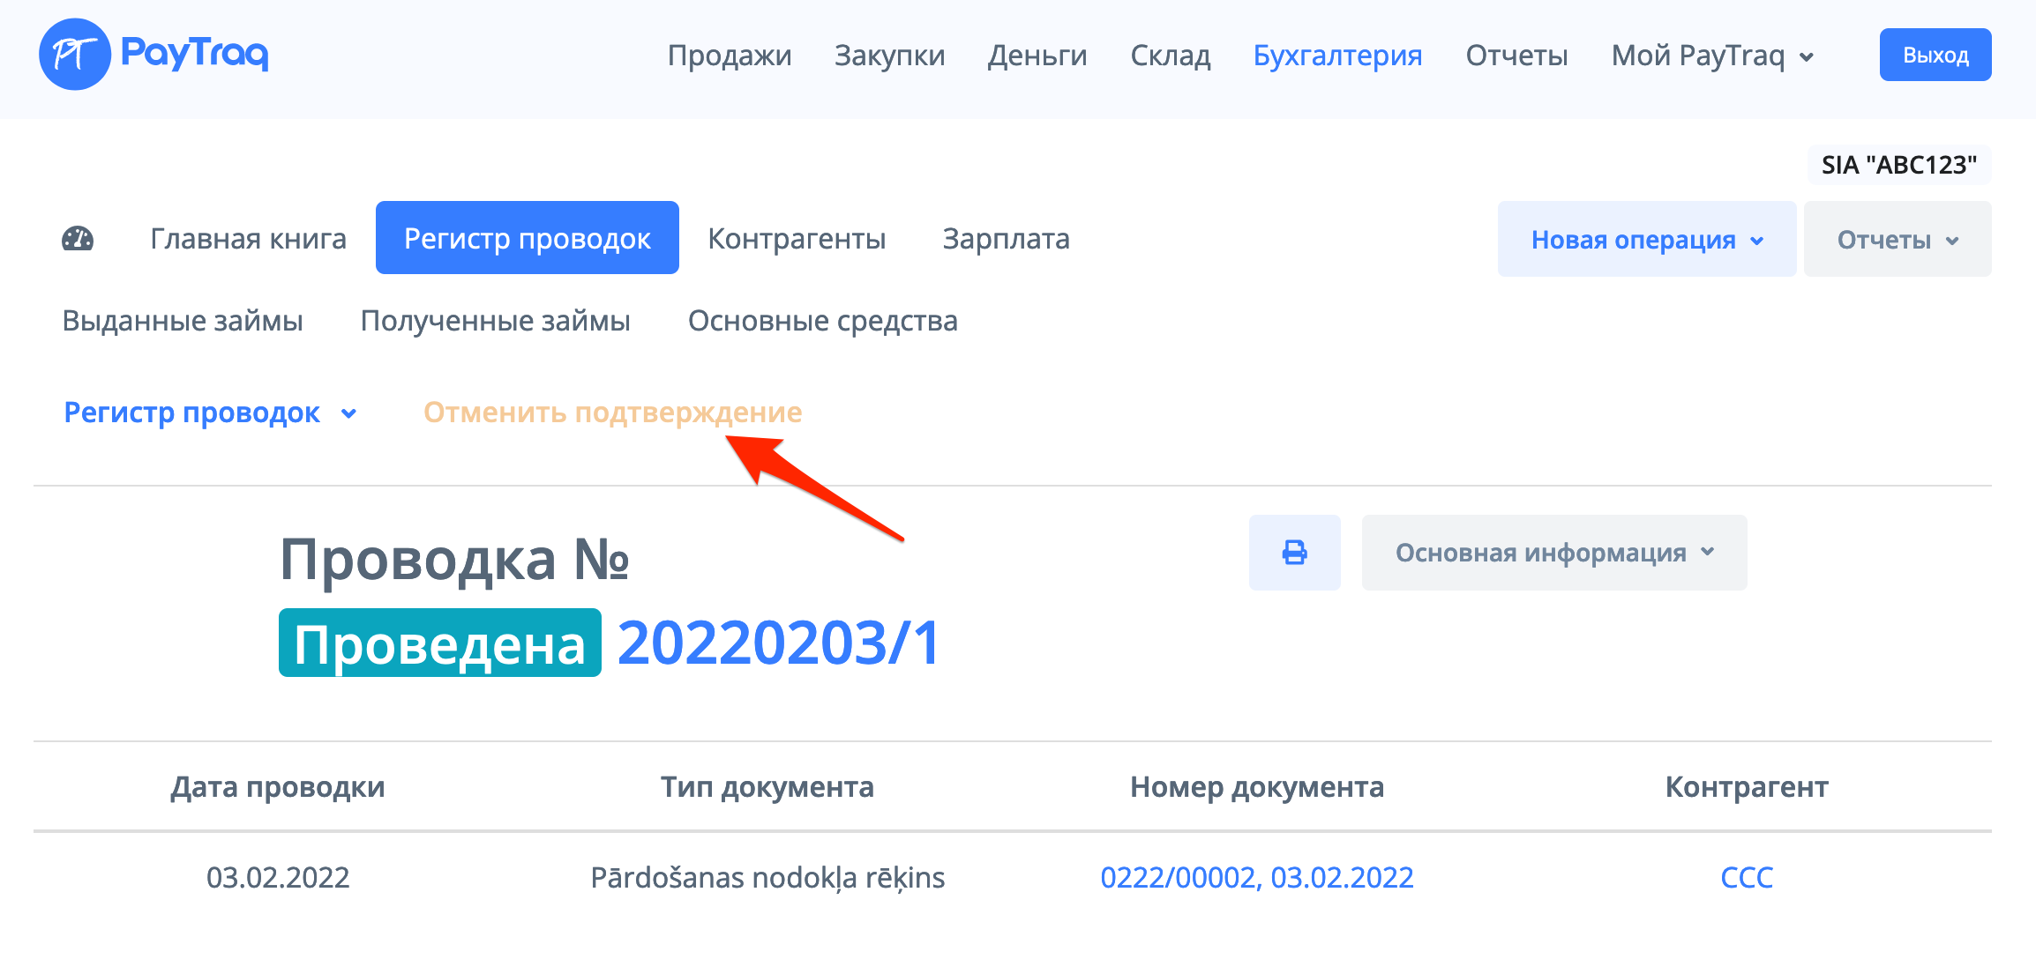Click the PayTraq logo icon
The height and width of the screenshot is (959, 2036).
point(75,55)
